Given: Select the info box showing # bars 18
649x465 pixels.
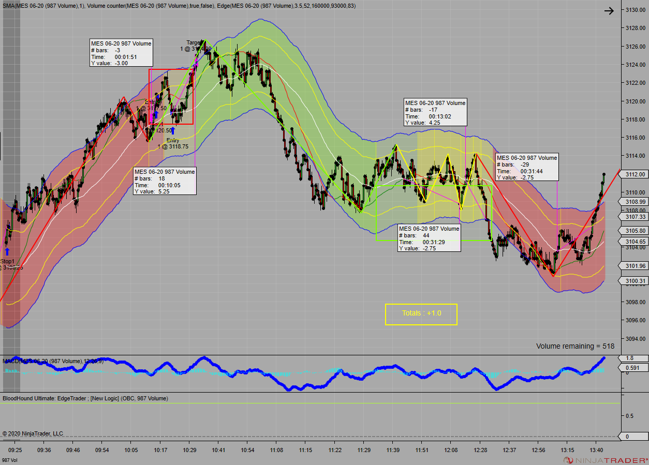Looking at the screenshot, I should [x=165, y=181].
